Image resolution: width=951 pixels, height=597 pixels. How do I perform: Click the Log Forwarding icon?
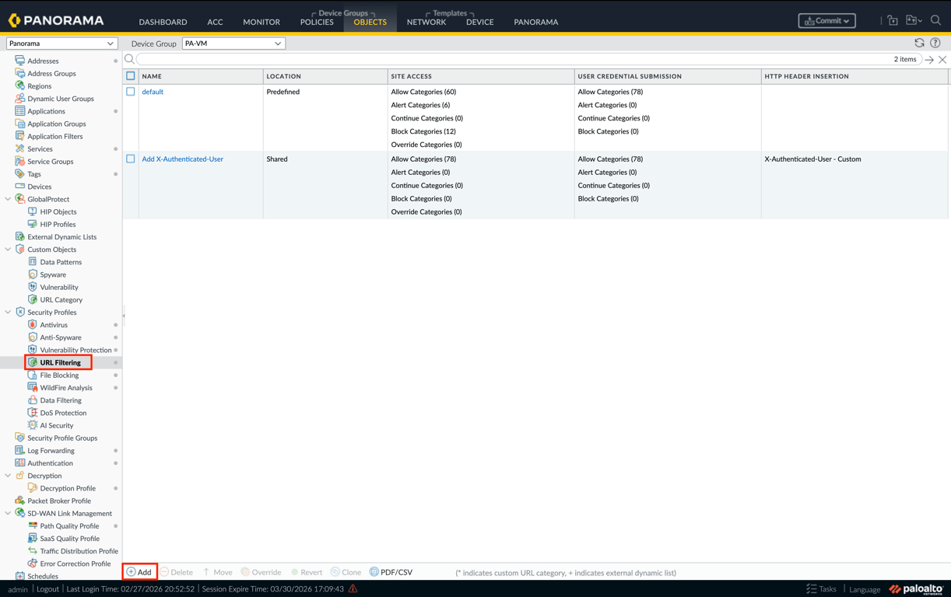click(19, 450)
